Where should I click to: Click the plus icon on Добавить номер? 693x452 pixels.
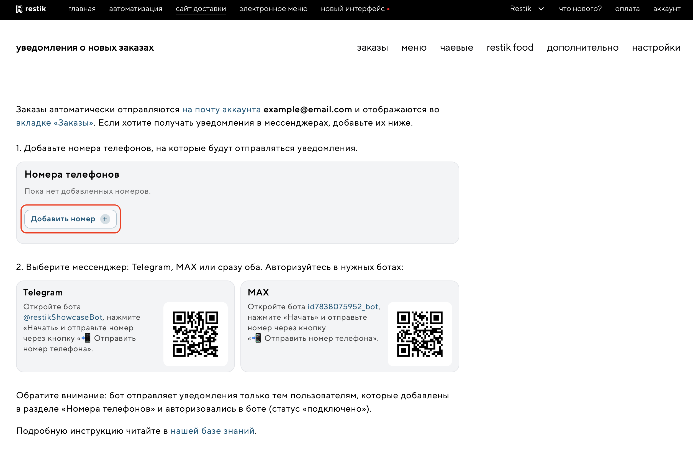point(105,219)
